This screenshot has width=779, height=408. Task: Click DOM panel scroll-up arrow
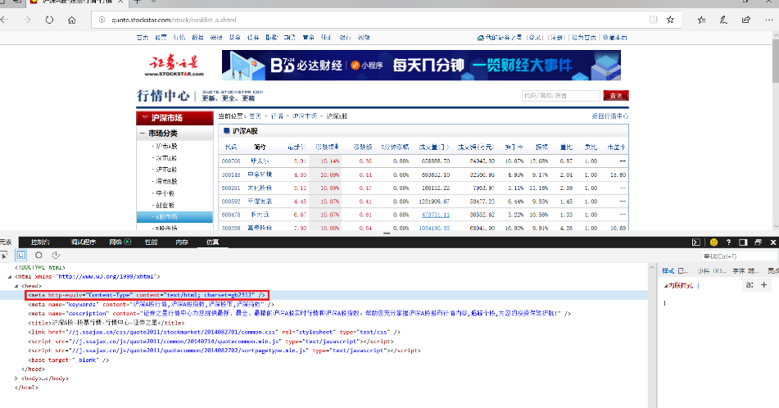(x=652, y=268)
